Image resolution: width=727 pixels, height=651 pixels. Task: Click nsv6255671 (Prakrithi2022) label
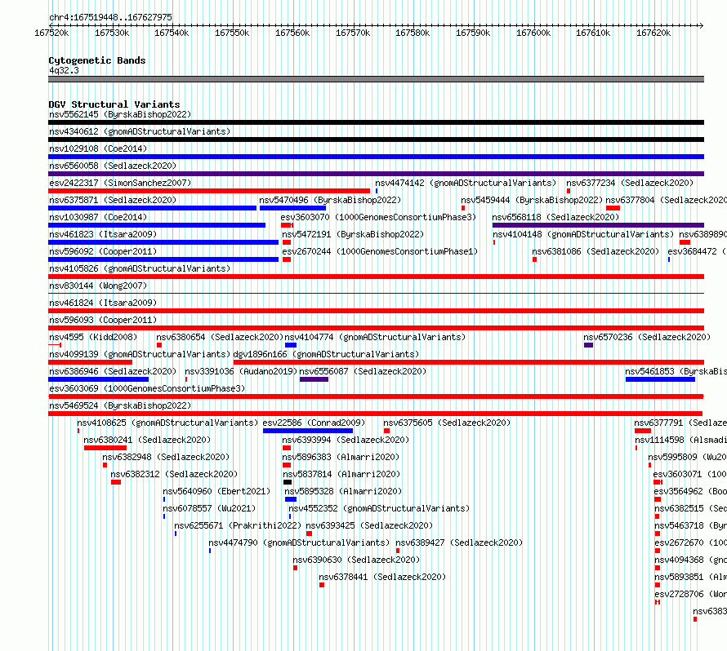[x=238, y=525]
